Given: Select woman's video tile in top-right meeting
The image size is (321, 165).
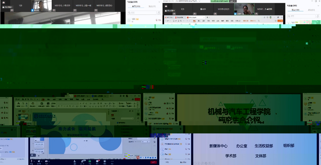Looking at the screenshot, I should pos(244,9).
